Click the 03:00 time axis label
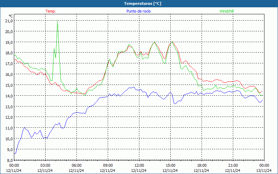Viewport: 278px width, 174px height. pos(45,166)
